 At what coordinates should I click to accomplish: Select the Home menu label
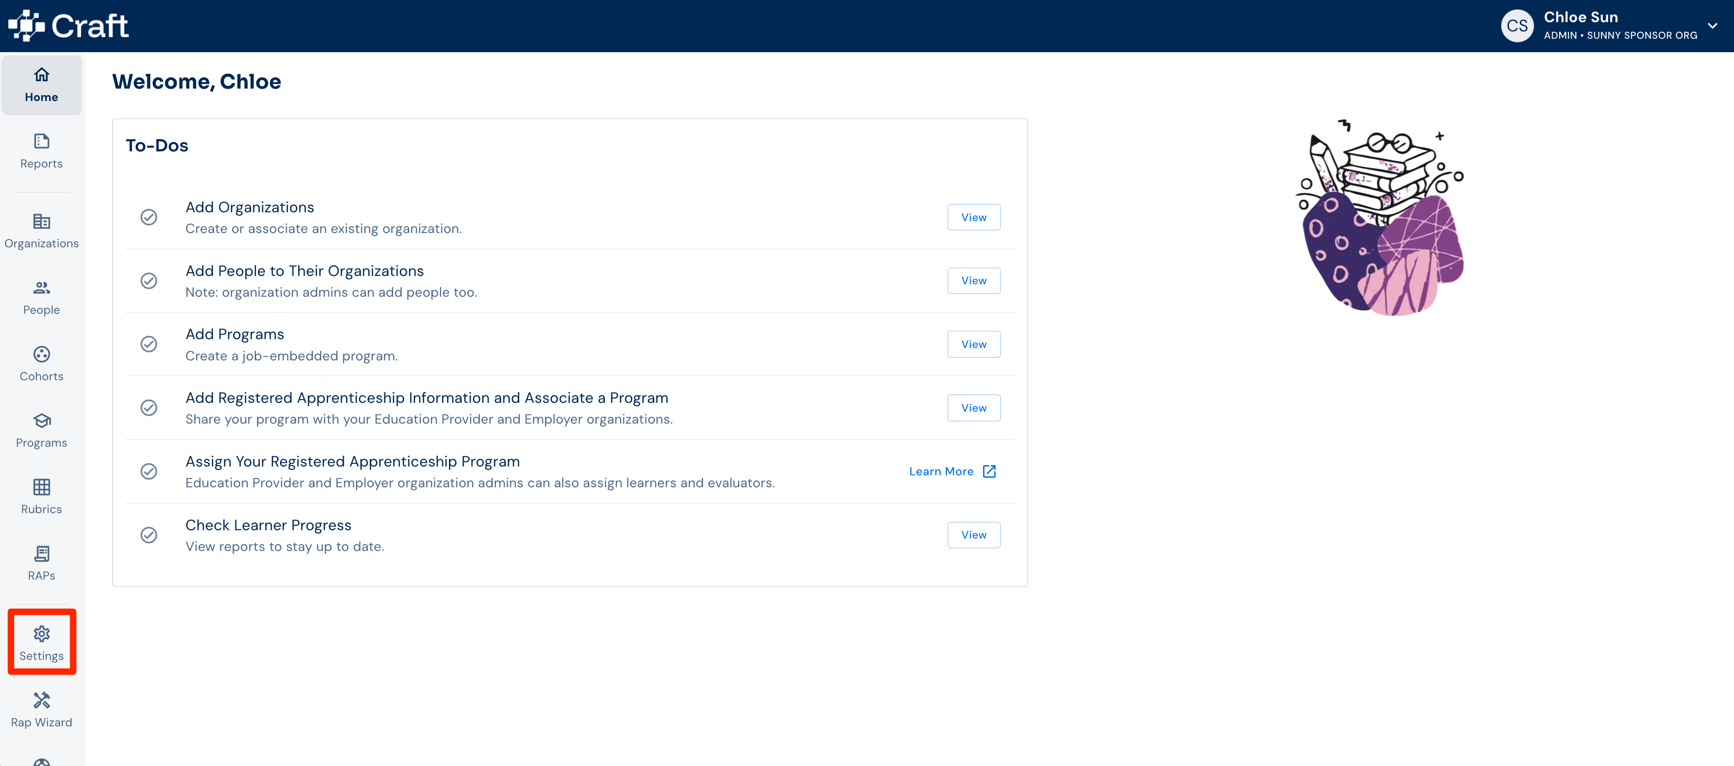coord(42,97)
